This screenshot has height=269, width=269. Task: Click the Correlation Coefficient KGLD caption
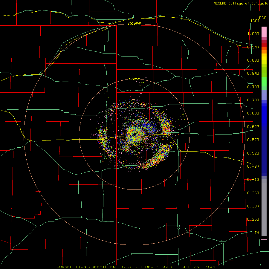[x=136, y=267]
